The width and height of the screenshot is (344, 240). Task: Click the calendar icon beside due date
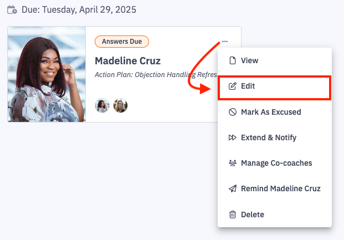pos(12,10)
